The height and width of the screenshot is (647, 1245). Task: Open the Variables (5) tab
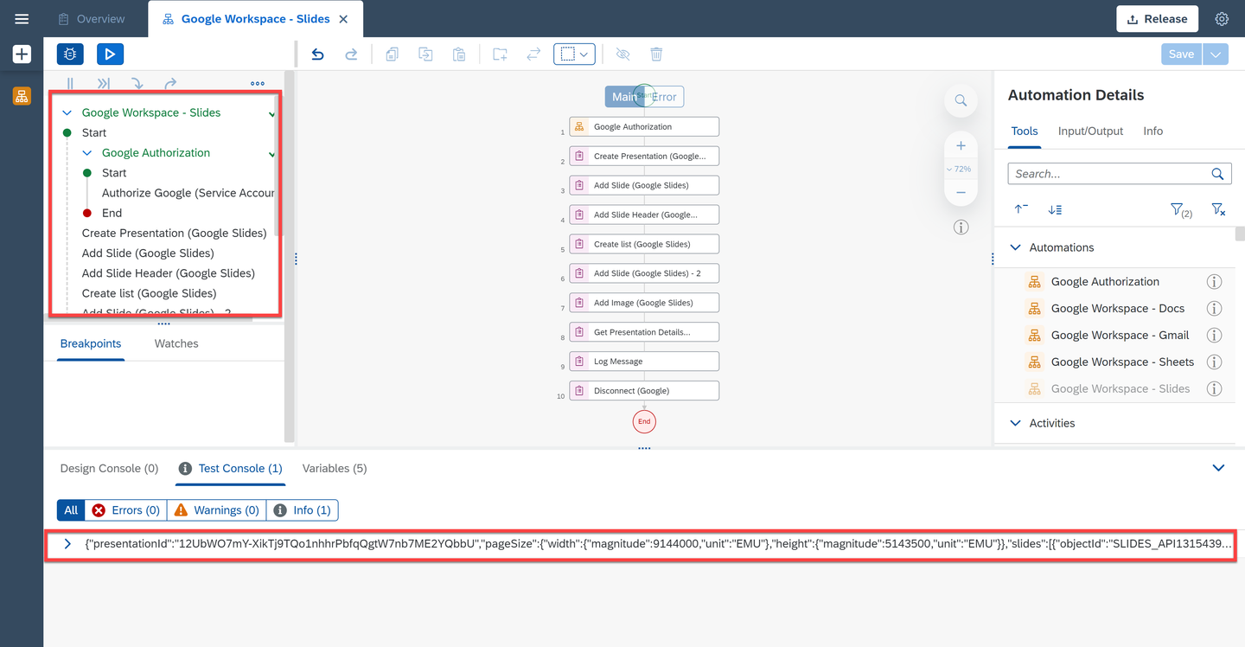click(x=335, y=468)
